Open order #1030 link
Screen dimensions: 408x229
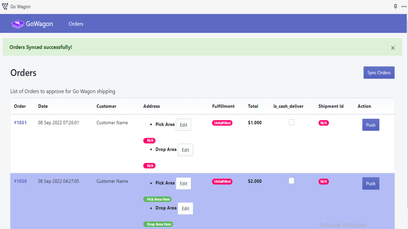pyautogui.click(x=20, y=181)
